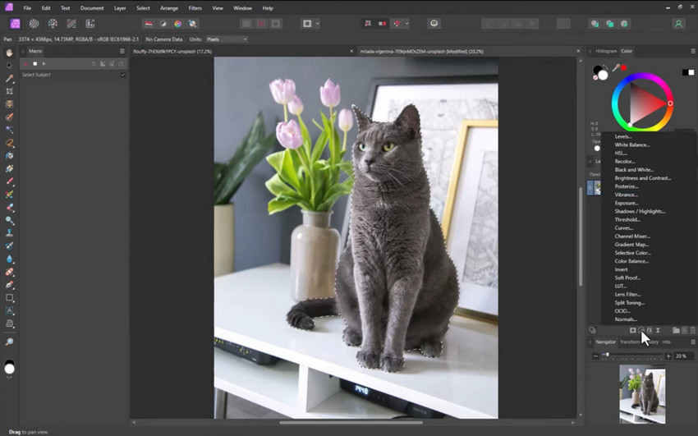Set no fill with the none swatch

pyautogui.click(x=595, y=77)
